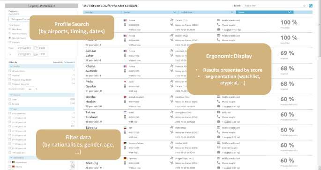Click the Targeting - Profile search panel title
Screen dimensions: 321x170
[x=41, y=6]
